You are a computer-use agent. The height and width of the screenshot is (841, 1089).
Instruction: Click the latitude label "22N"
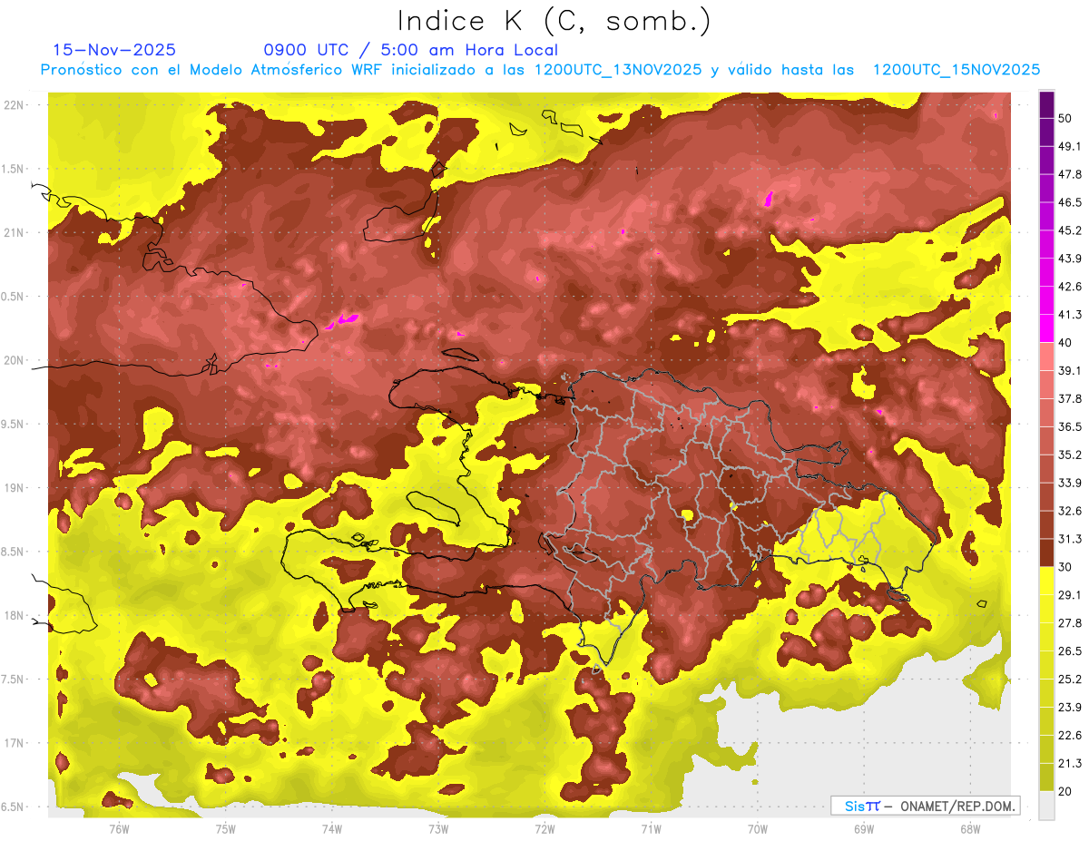(15, 104)
